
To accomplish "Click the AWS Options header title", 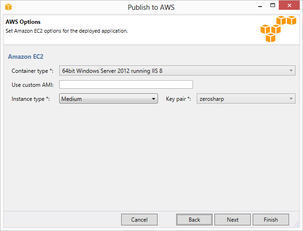I will 23,22.
